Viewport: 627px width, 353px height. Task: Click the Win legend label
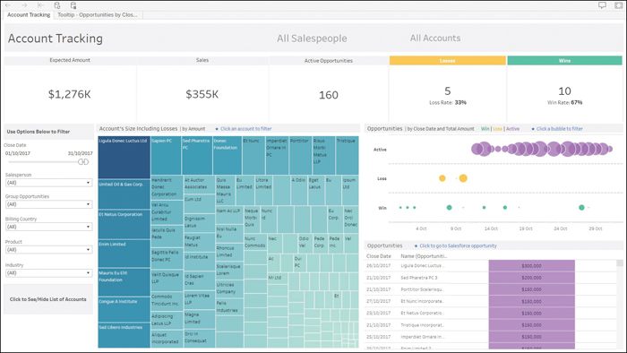[x=485, y=129]
